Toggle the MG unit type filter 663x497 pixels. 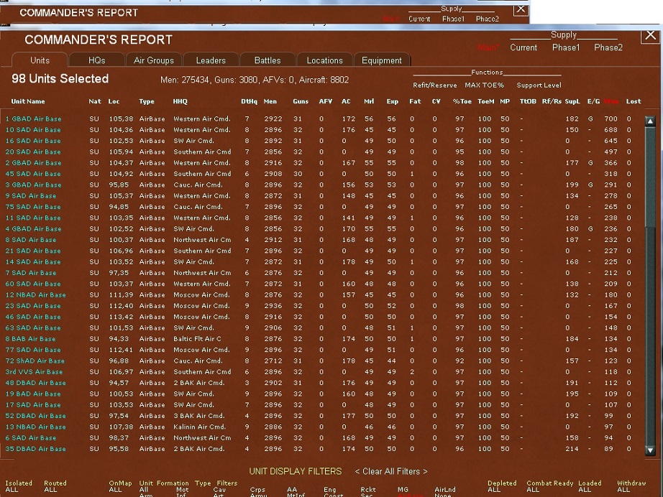pos(403,490)
